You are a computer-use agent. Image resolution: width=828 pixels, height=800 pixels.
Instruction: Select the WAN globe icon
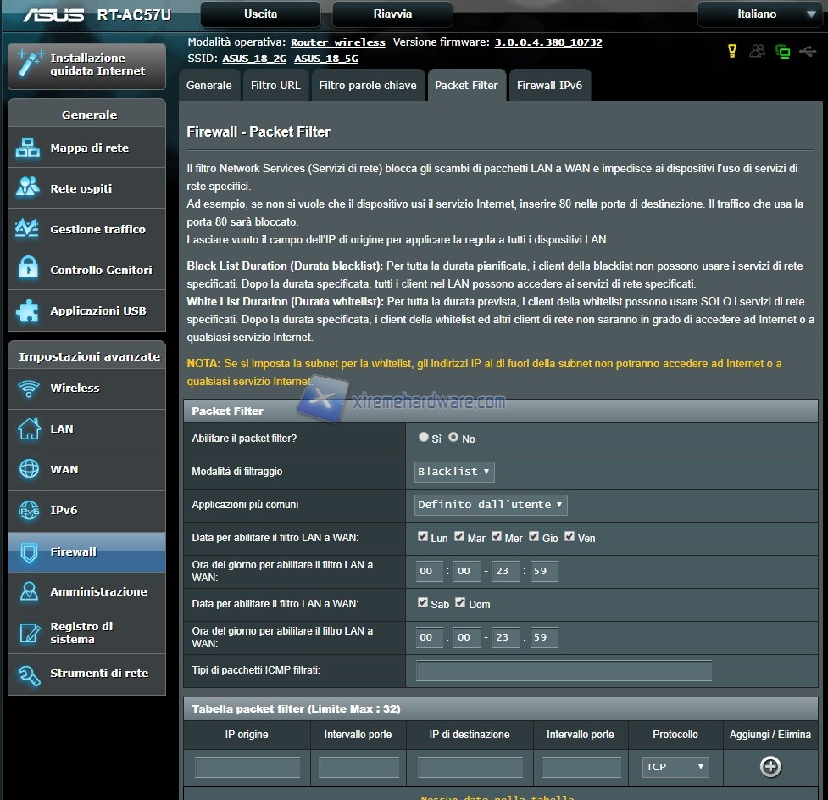tap(28, 469)
